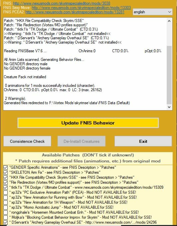Click 'No GENDER directory female' line
Viewport: 177px width, 226px height.
pyautogui.click(x=27, y=68)
